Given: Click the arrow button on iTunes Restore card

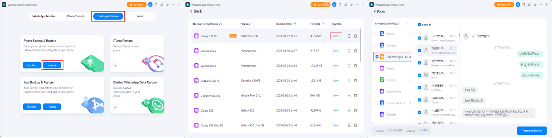Looking at the screenshot, I should [115, 66].
